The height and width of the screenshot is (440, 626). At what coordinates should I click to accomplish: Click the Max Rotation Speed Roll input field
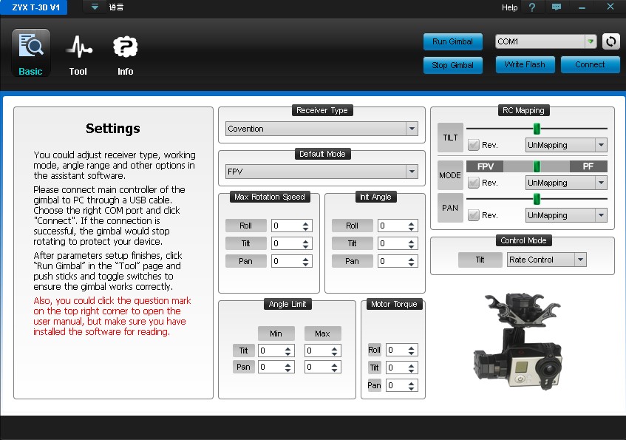pos(285,226)
